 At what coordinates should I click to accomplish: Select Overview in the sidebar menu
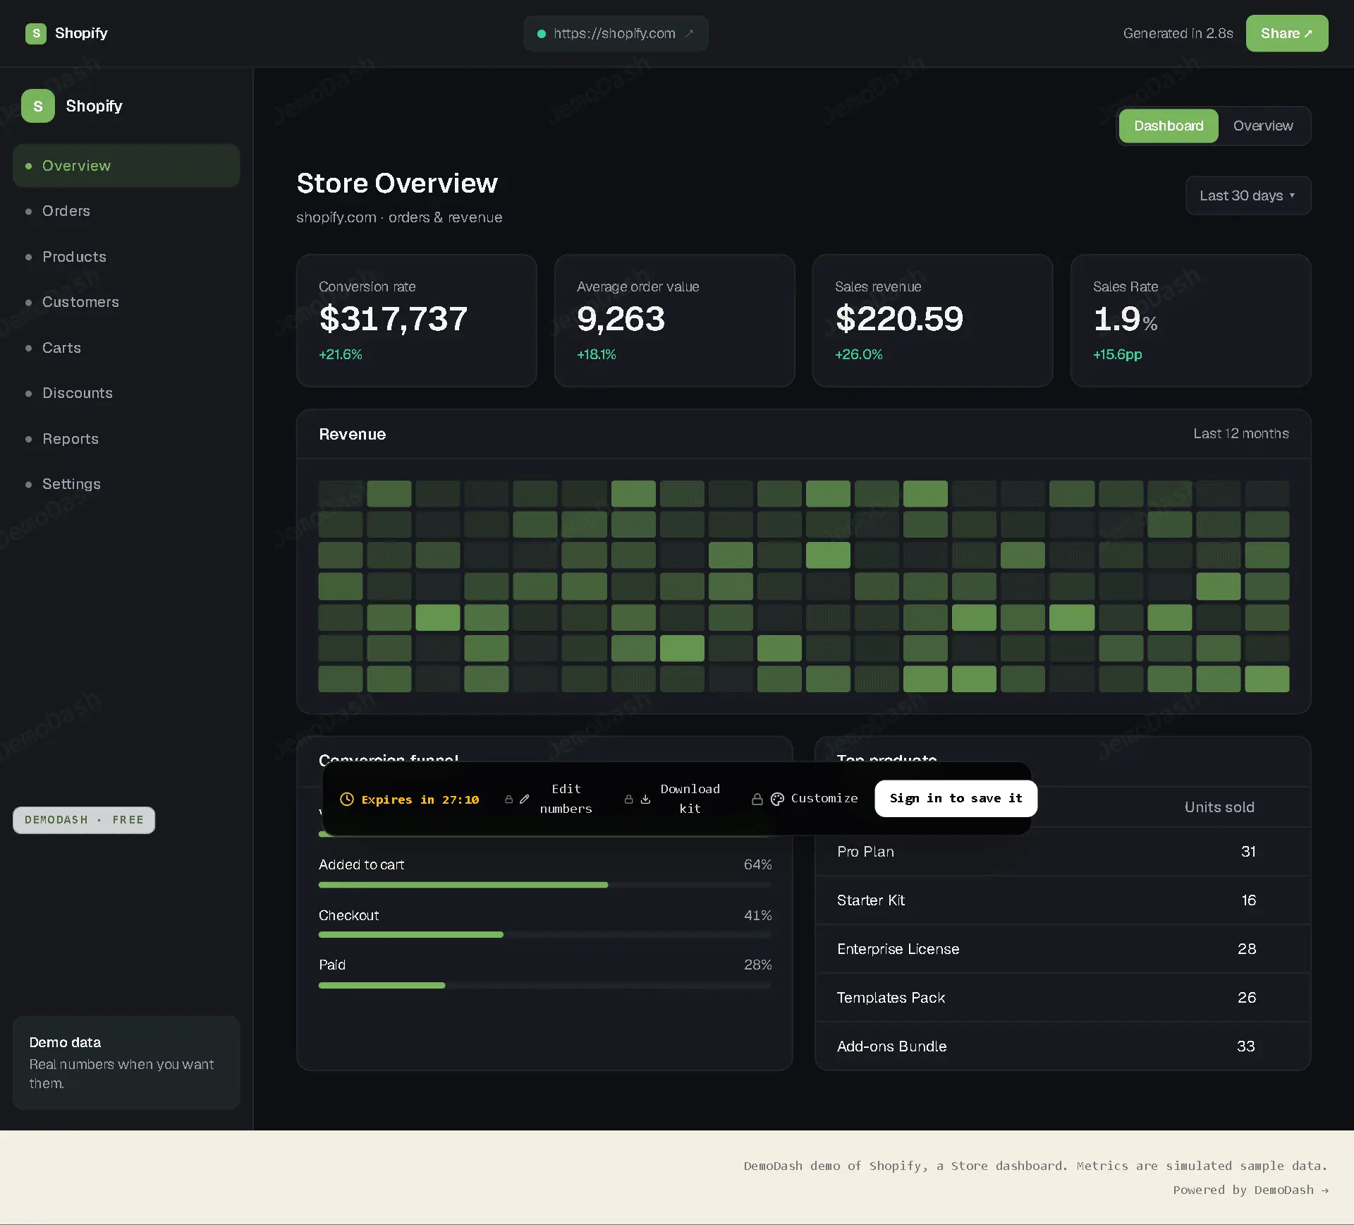click(126, 166)
